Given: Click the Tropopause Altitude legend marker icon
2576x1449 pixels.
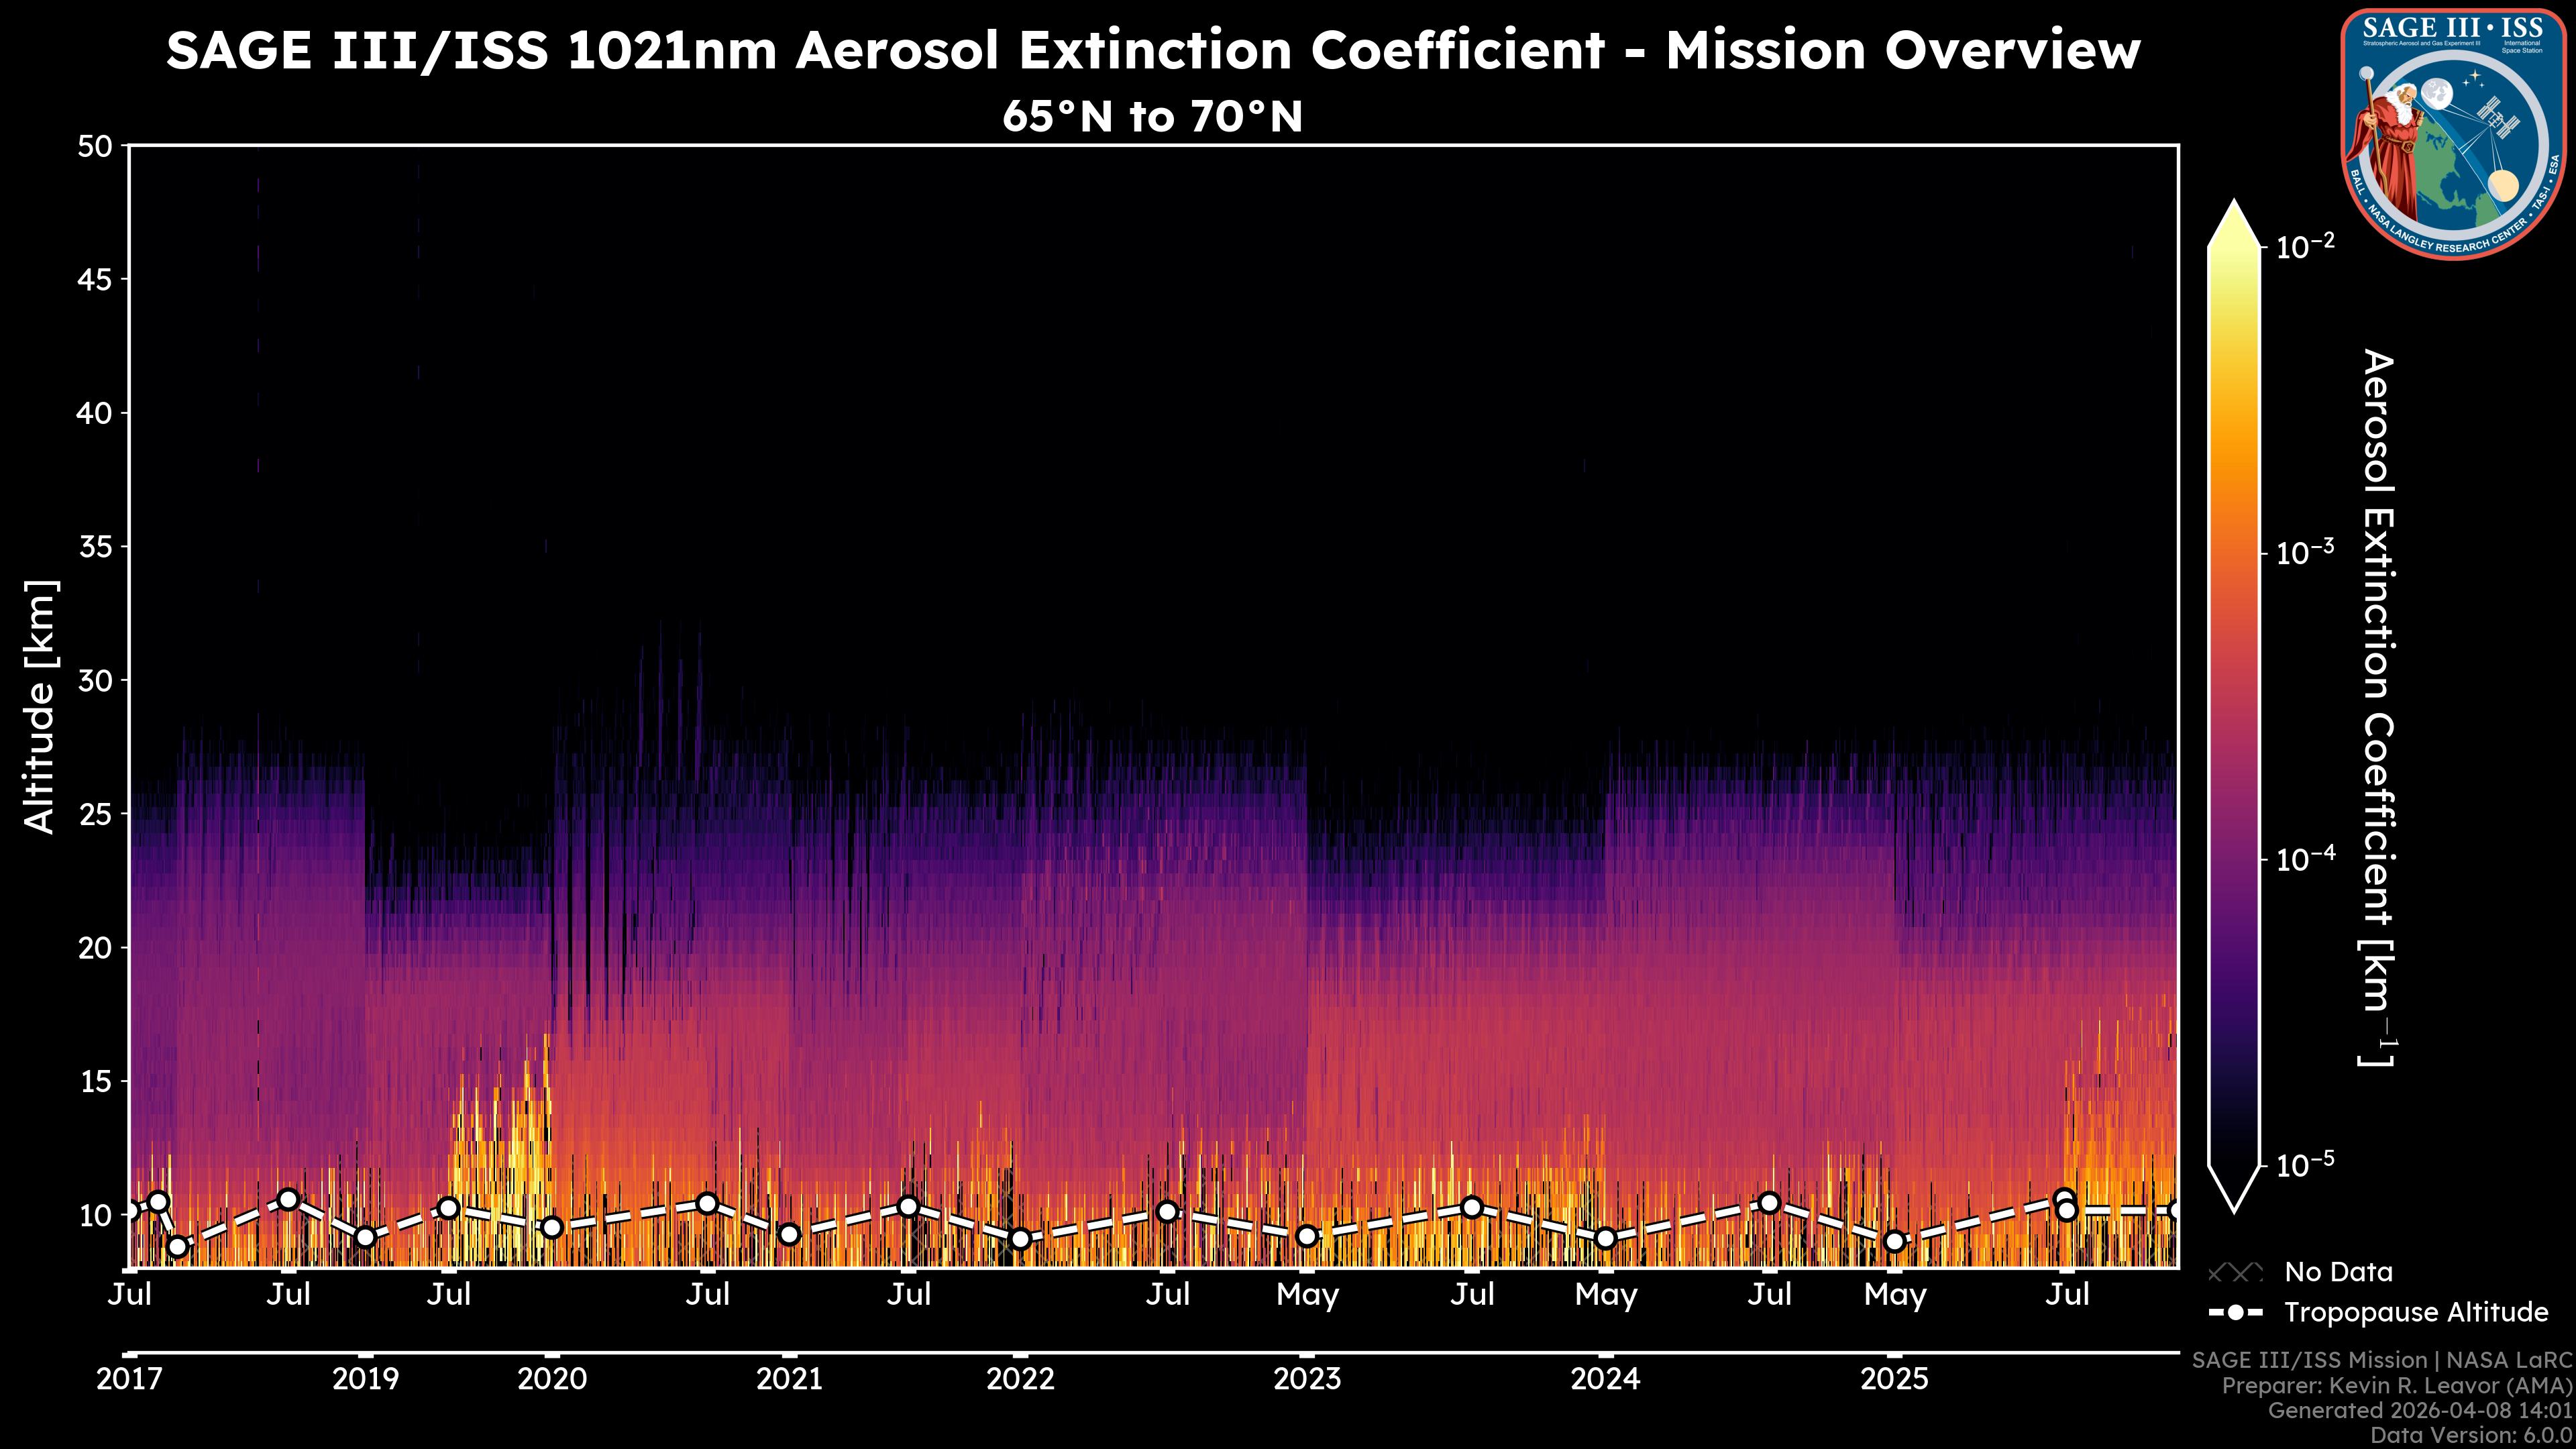Looking at the screenshot, I should [2235, 1312].
